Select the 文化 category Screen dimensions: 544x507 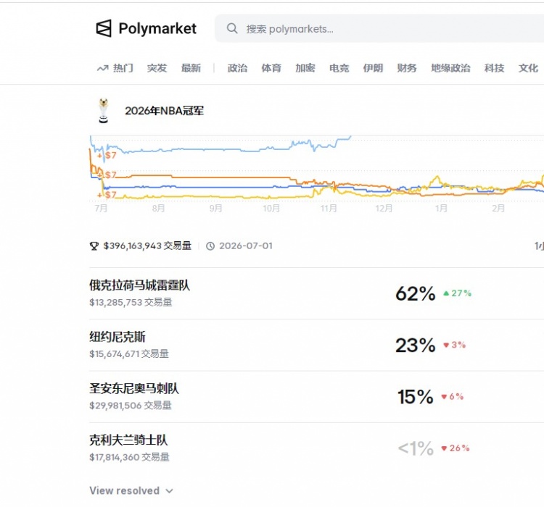pos(528,68)
